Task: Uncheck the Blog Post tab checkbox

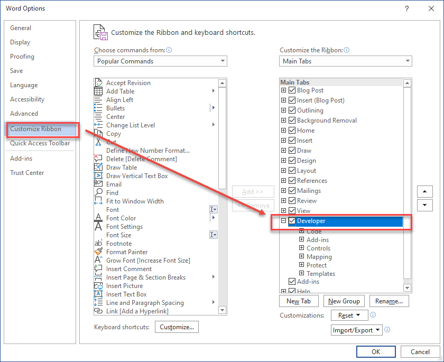Action: (292, 90)
